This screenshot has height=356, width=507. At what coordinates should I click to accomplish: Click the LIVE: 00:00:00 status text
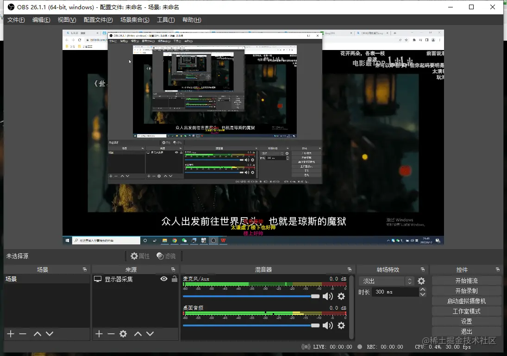click(x=332, y=347)
